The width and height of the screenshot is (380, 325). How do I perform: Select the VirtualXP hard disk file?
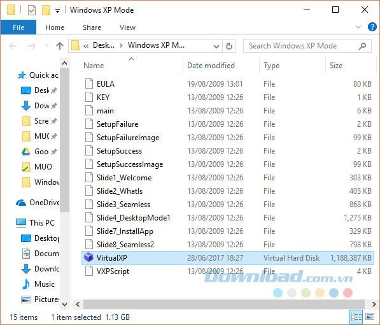click(x=228, y=257)
